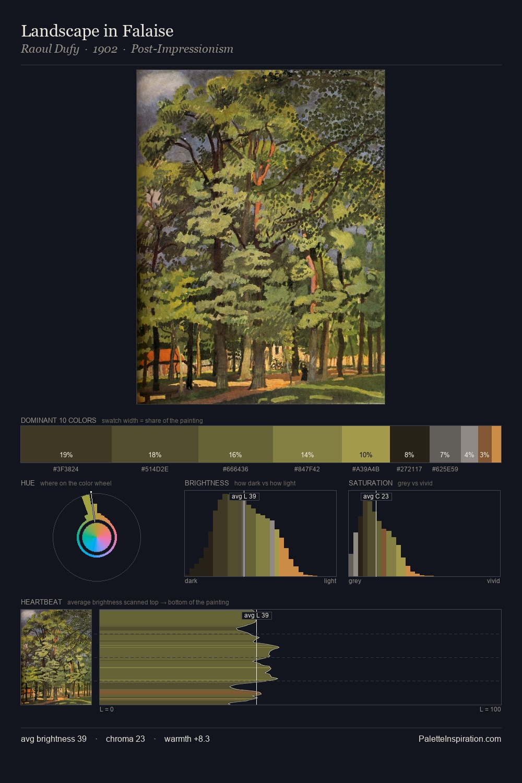Click hex code #514D2E
The height and width of the screenshot is (783, 522).
point(155,469)
